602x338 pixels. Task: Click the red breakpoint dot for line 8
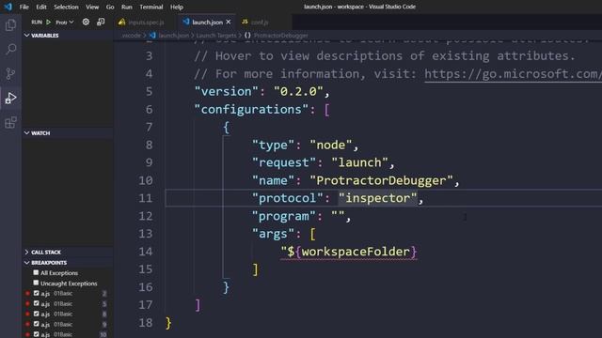coord(27,315)
